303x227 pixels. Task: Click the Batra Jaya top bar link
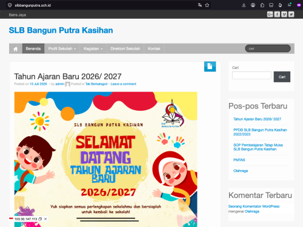pos(18,15)
